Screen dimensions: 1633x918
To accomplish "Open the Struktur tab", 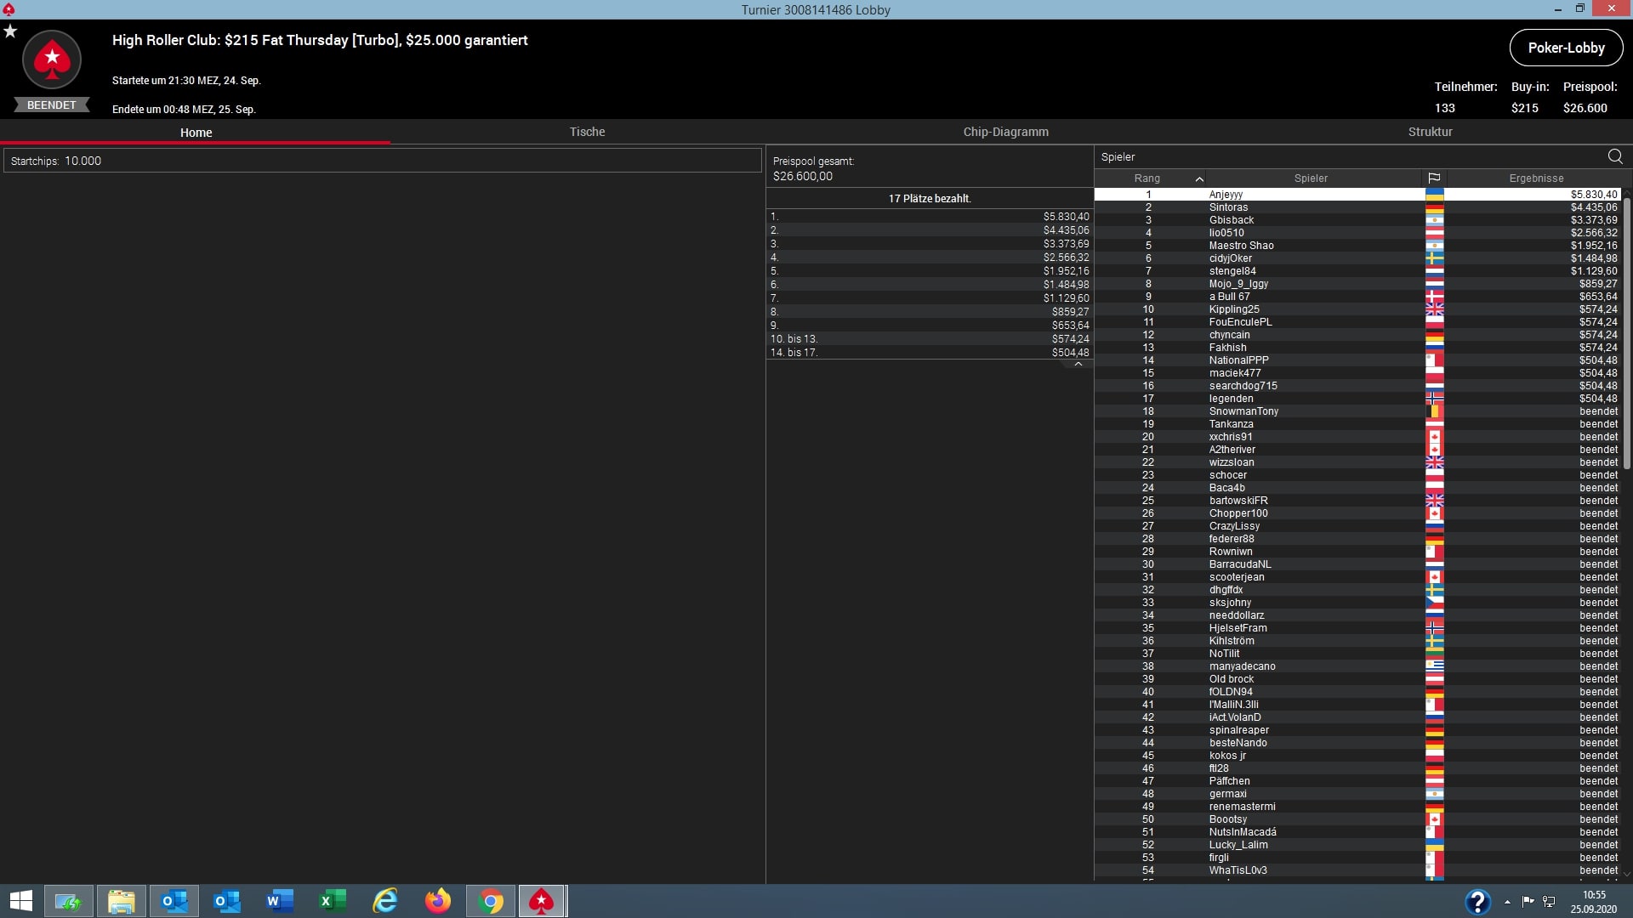I will pyautogui.click(x=1430, y=132).
